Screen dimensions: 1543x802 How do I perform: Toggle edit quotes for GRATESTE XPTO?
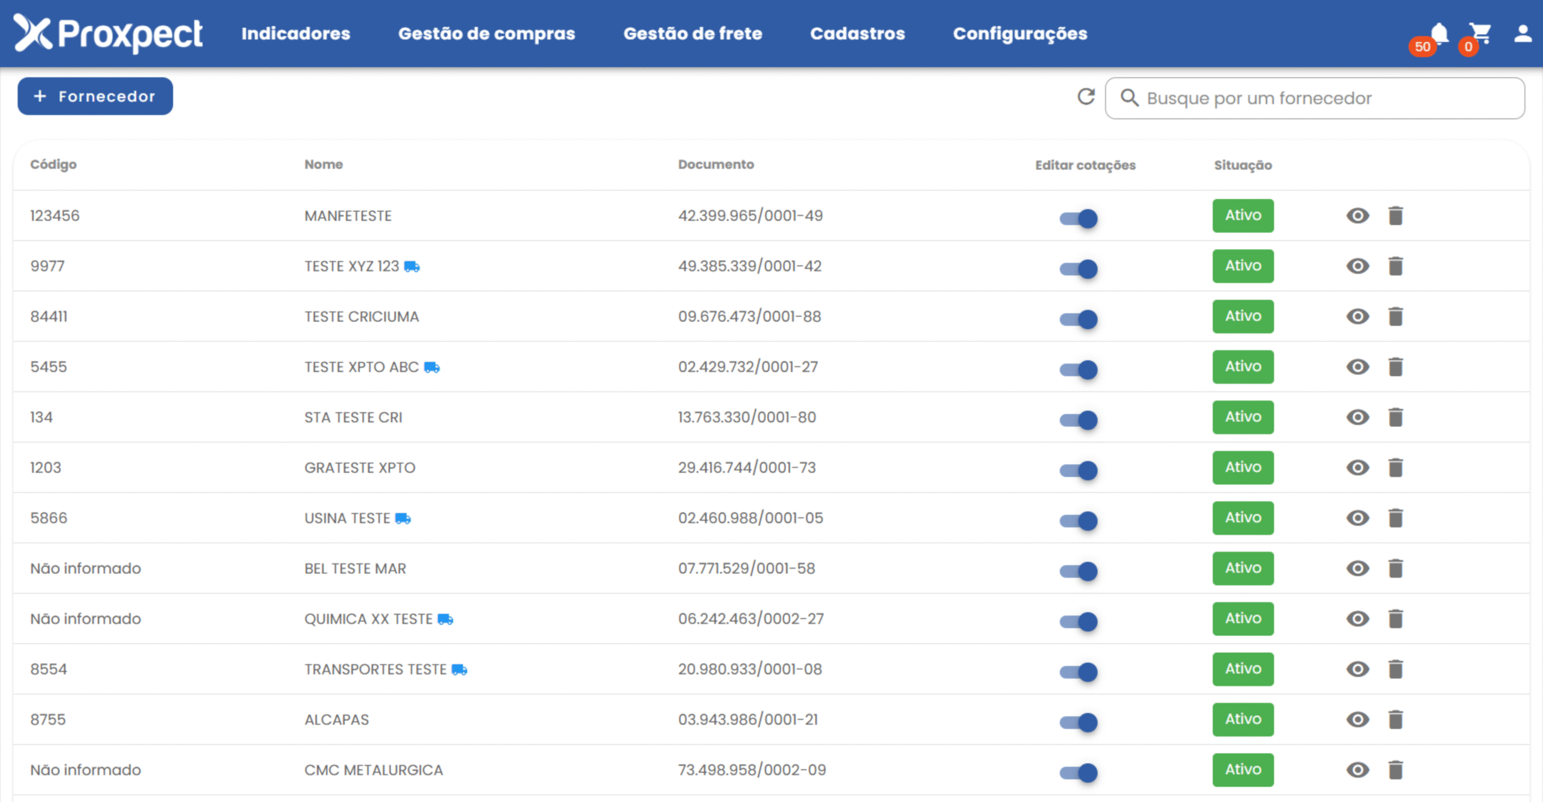pos(1079,470)
